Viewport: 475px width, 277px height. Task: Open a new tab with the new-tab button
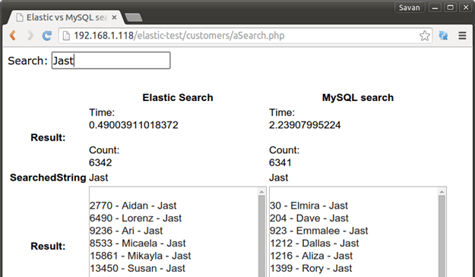coord(133,17)
